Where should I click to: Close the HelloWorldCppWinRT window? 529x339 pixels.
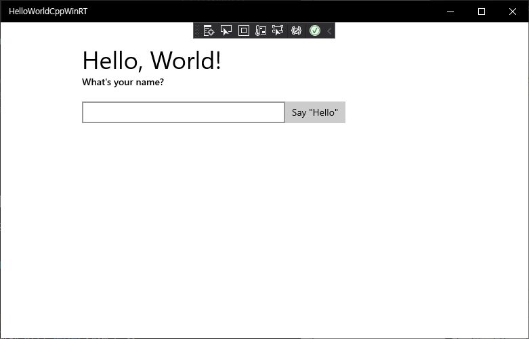[x=513, y=12]
